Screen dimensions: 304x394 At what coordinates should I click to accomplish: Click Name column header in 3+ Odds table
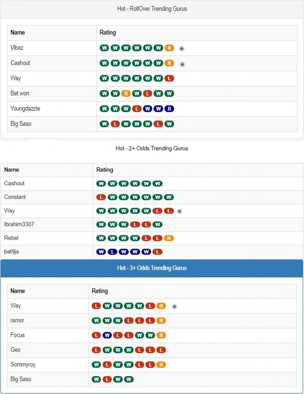pyautogui.click(x=18, y=291)
